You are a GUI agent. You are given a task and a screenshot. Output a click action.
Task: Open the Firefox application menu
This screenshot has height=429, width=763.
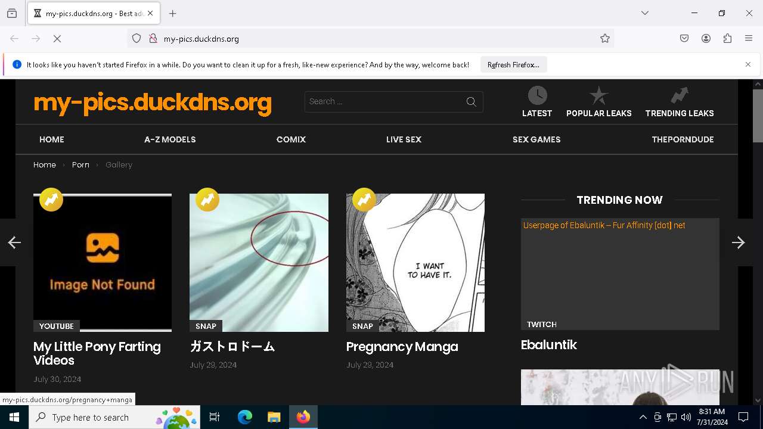pos(749,39)
